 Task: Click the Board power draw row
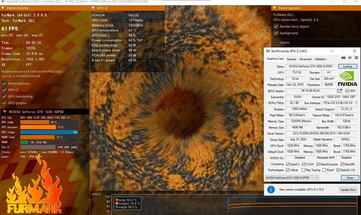(127, 50)
